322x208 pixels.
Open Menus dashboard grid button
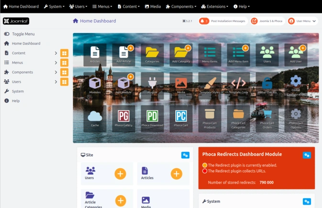[64, 63]
